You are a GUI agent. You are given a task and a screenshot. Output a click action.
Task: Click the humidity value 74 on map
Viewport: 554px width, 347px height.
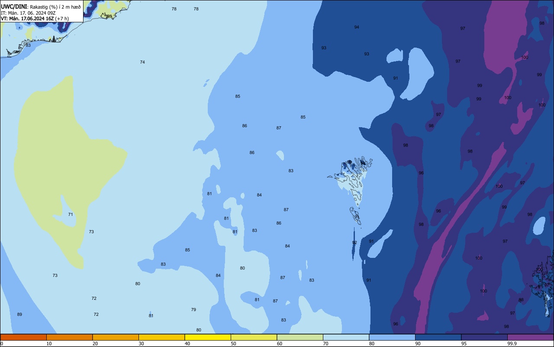142,62
